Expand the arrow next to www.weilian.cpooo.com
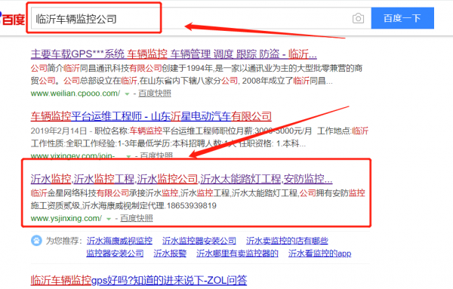 [127, 94]
